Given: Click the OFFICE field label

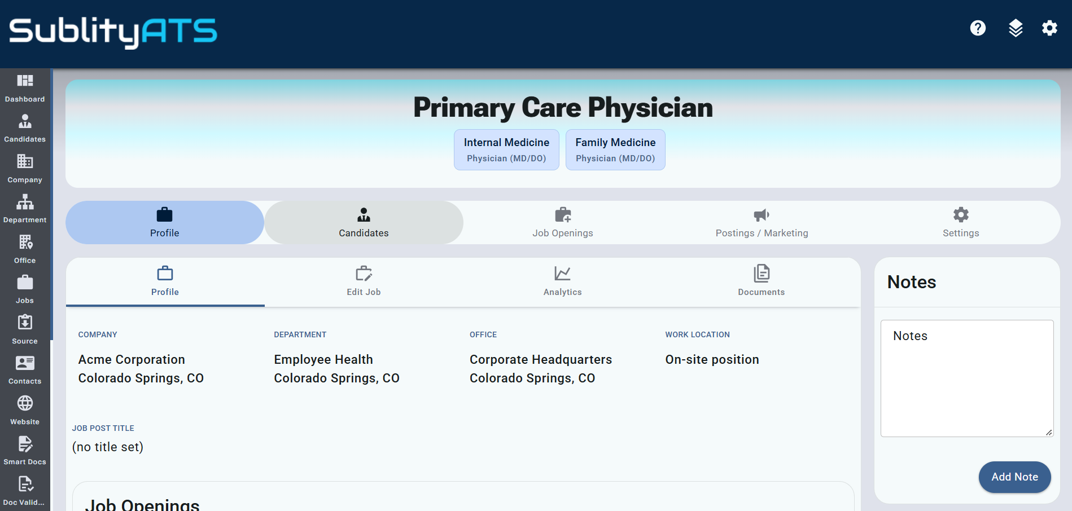Looking at the screenshot, I should [483, 335].
